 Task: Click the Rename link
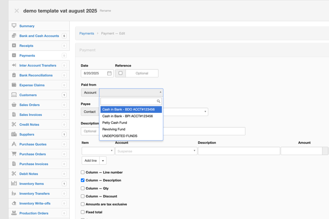[105, 11]
